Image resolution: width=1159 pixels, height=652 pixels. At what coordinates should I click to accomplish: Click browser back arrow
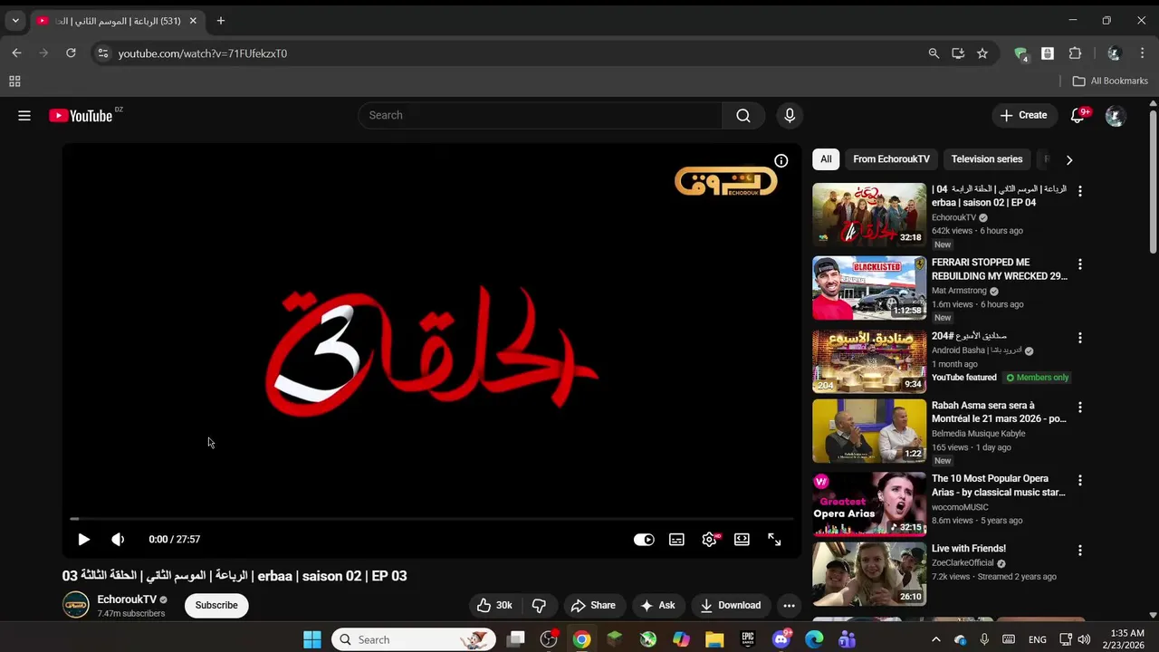[x=16, y=53]
